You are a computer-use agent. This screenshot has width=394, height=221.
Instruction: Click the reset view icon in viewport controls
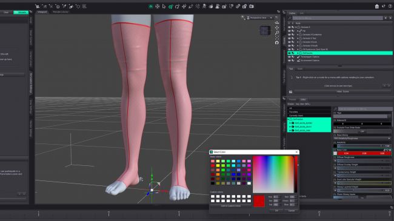click(277, 43)
